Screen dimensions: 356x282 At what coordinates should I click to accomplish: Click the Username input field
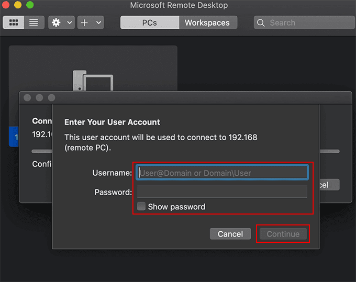point(222,173)
